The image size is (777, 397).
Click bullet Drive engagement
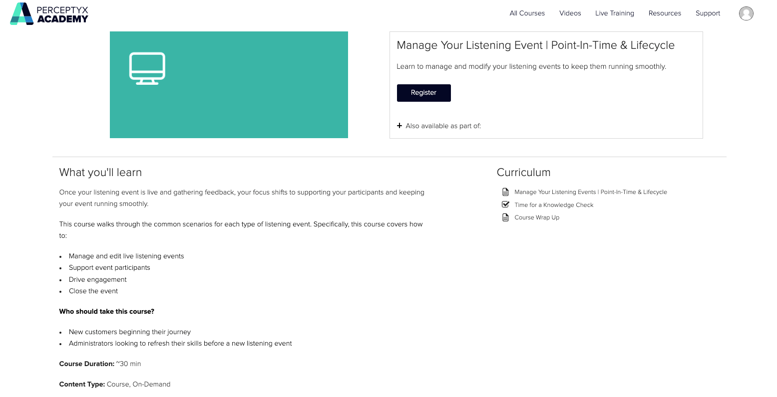point(98,280)
